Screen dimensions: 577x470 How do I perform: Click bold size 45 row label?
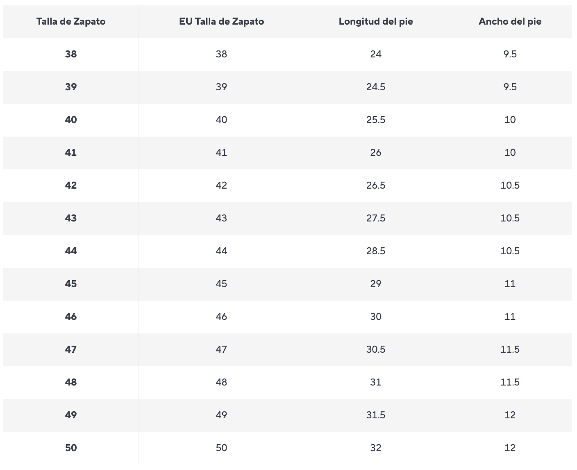[71, 284]
